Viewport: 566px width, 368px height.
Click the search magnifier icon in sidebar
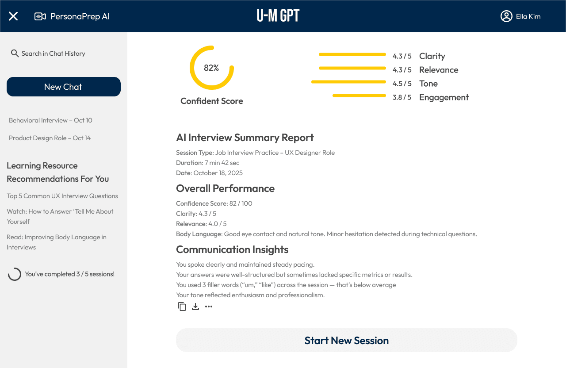pyautogui.click(x=15, y=54)
